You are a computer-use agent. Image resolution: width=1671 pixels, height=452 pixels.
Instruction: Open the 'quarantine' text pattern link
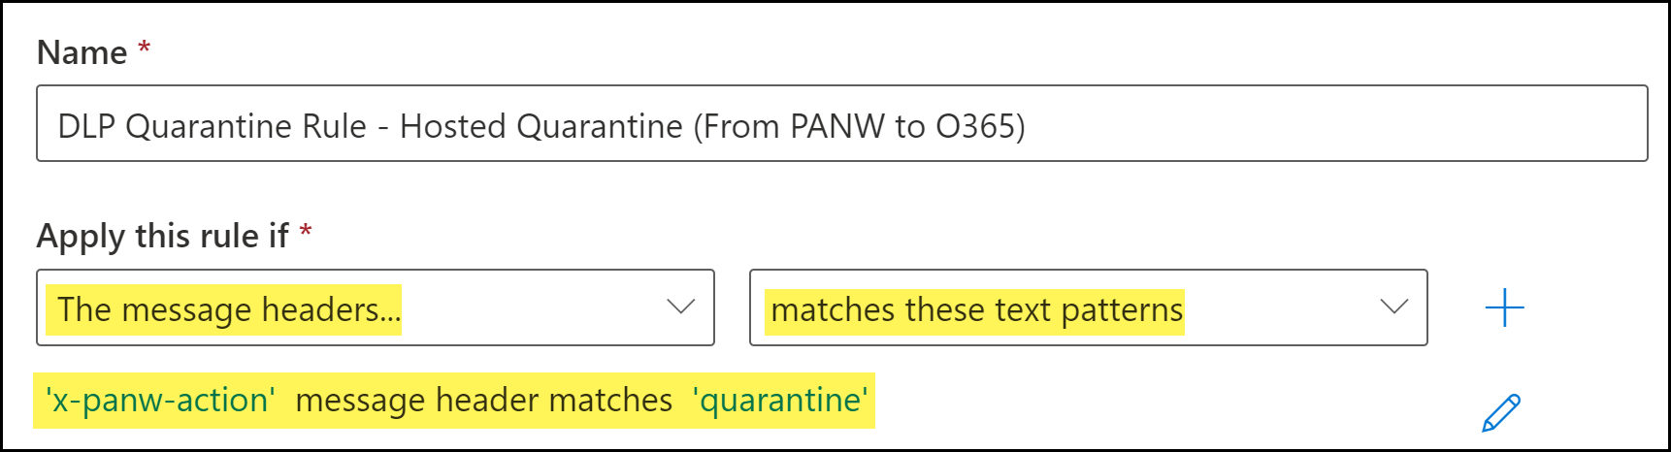click(x=780, y=400)
